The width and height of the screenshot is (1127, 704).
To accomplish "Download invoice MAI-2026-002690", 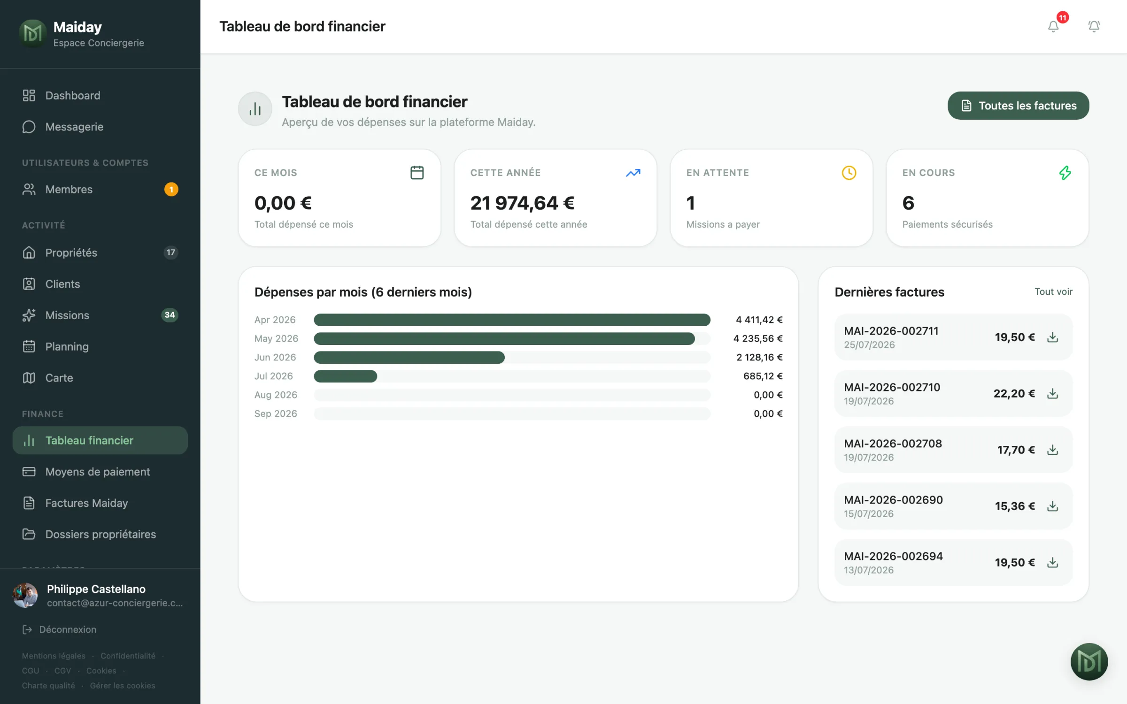I will click(1052, 506).
